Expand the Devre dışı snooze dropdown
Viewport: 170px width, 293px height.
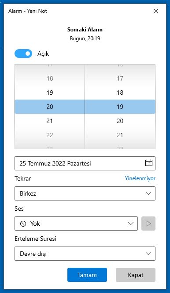(85, 254)
